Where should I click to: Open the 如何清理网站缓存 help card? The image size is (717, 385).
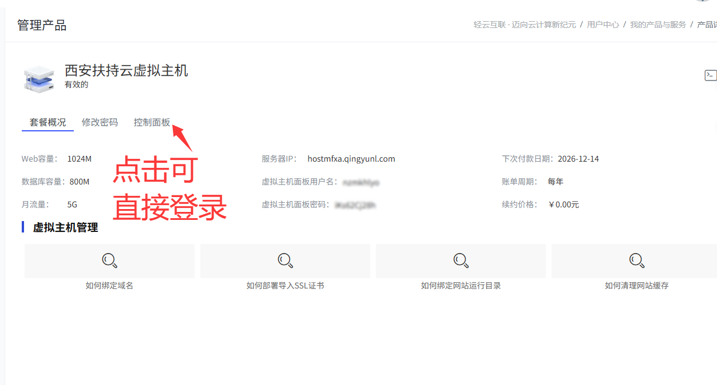[636, 284]
